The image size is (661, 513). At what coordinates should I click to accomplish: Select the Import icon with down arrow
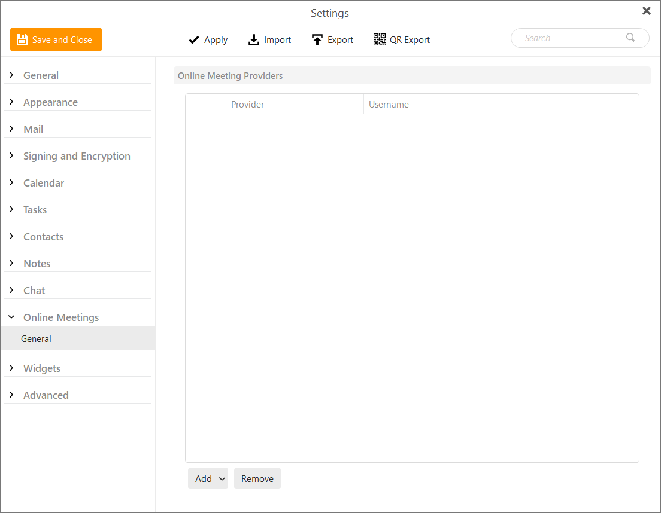click(x=253, y=39)
